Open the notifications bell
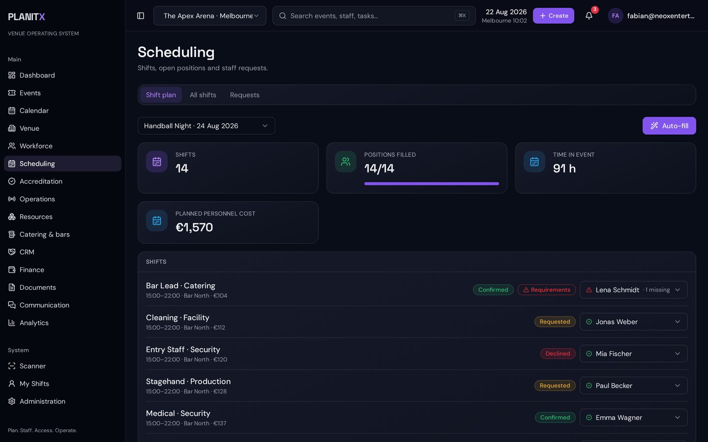Image resolution: width=708 pixels, height=442 pixels. click(589, 16)
